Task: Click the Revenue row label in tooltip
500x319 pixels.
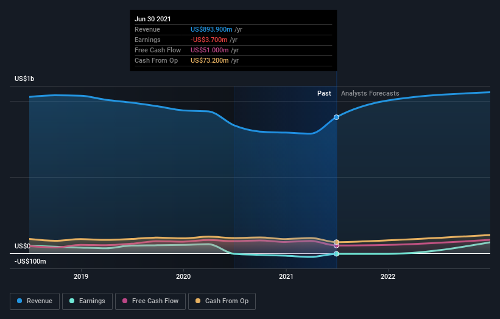Action: point(147,29)
